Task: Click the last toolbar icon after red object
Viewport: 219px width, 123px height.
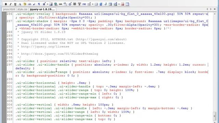Action: click(127, 4)
